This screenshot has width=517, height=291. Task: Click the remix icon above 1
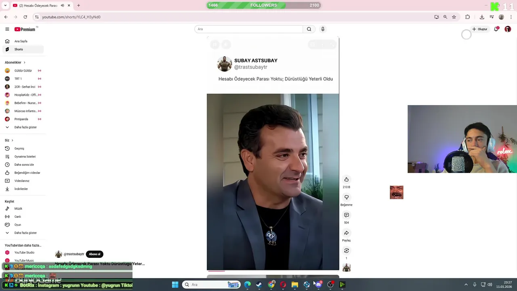pyautogui.click(x=346, y=251)
